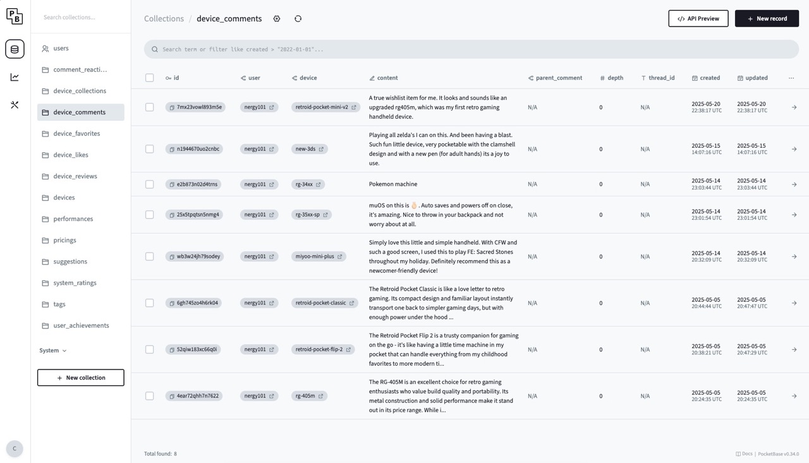Viewport: 809px width, 463px height.
Task: Click the New record button
Action: [x=767, y=18]
